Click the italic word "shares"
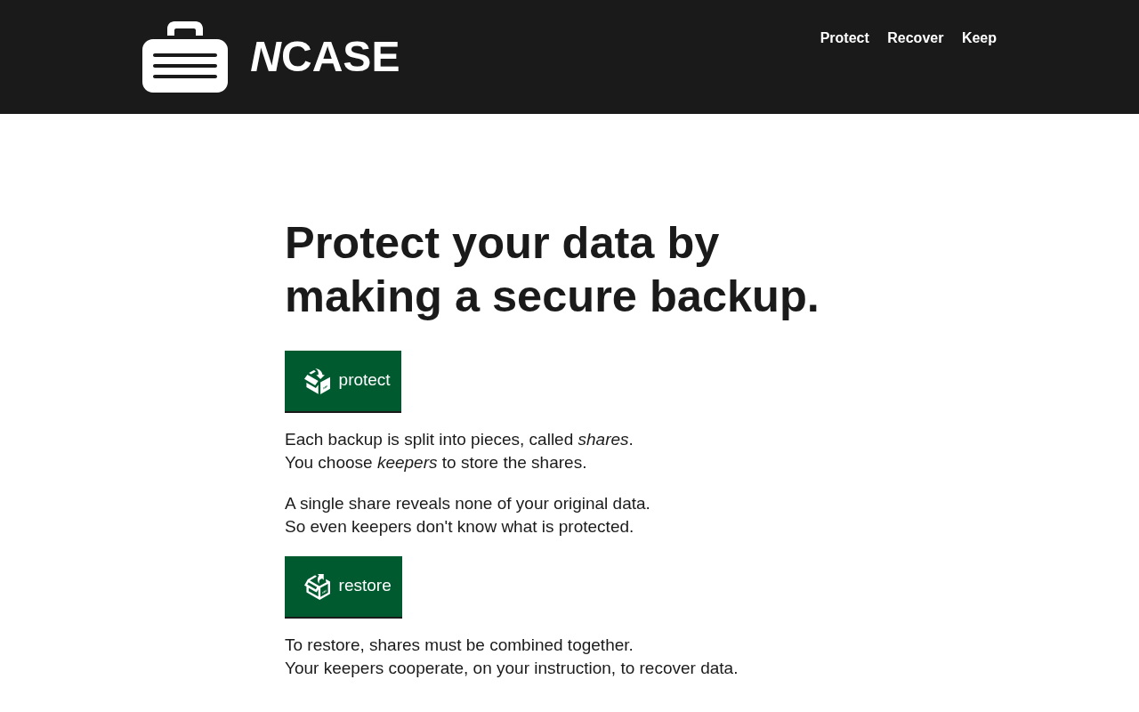Screen dimensions: 1139x712 pos(602,440)
